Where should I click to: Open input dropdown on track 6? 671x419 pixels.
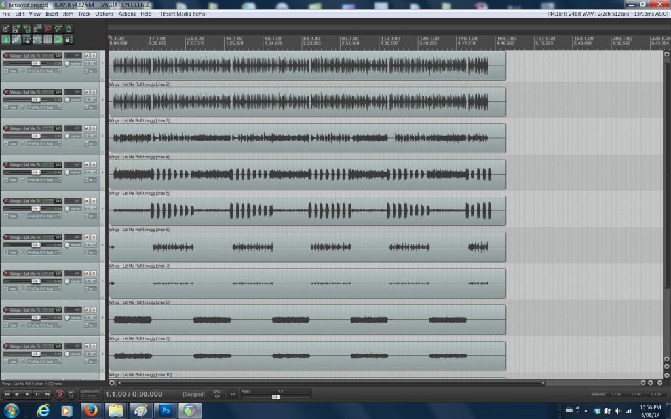45,253
